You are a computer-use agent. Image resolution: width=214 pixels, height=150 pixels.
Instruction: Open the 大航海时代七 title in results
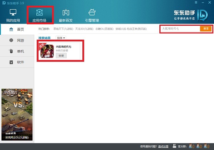coord(63,46)
